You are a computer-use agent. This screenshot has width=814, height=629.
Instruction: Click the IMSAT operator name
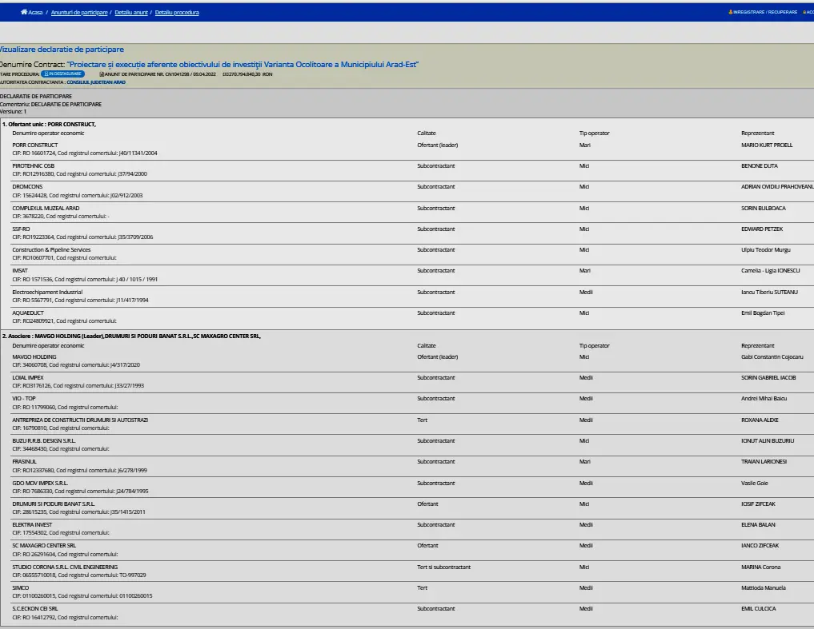tap(20, 270)
